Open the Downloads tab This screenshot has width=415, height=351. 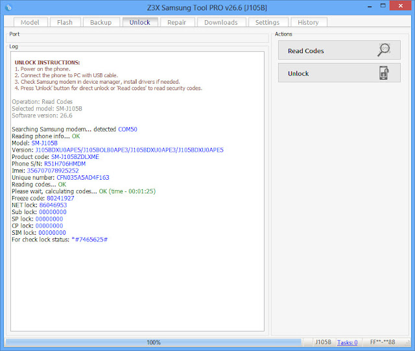(221, 22)
